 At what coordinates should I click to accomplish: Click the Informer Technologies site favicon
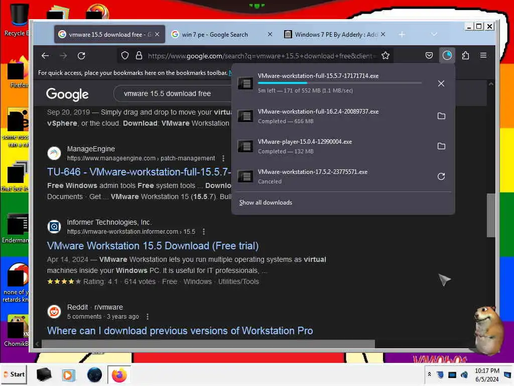coord(54,227)
